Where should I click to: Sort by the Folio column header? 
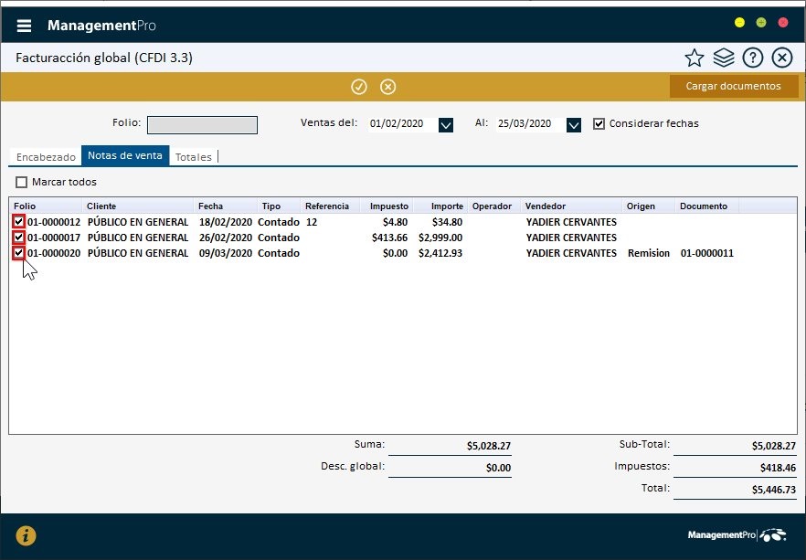pos(47,206)
